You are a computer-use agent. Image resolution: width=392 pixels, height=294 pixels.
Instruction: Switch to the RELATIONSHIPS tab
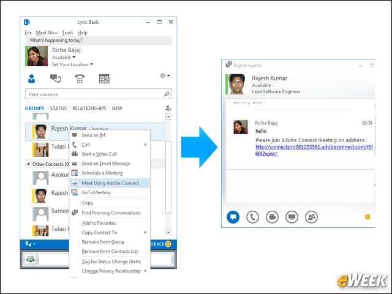[89, 108]
